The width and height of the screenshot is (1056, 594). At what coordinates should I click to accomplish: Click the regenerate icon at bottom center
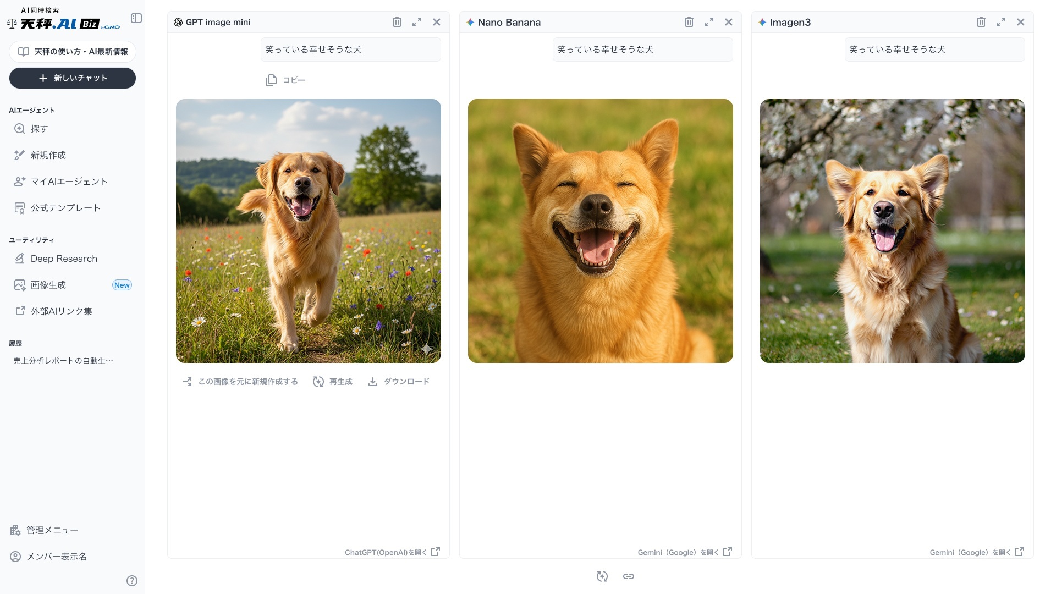click(602, 576)
